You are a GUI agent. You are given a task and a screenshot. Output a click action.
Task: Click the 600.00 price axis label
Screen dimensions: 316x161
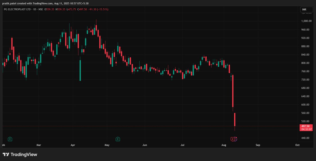[x=305, y=105]
